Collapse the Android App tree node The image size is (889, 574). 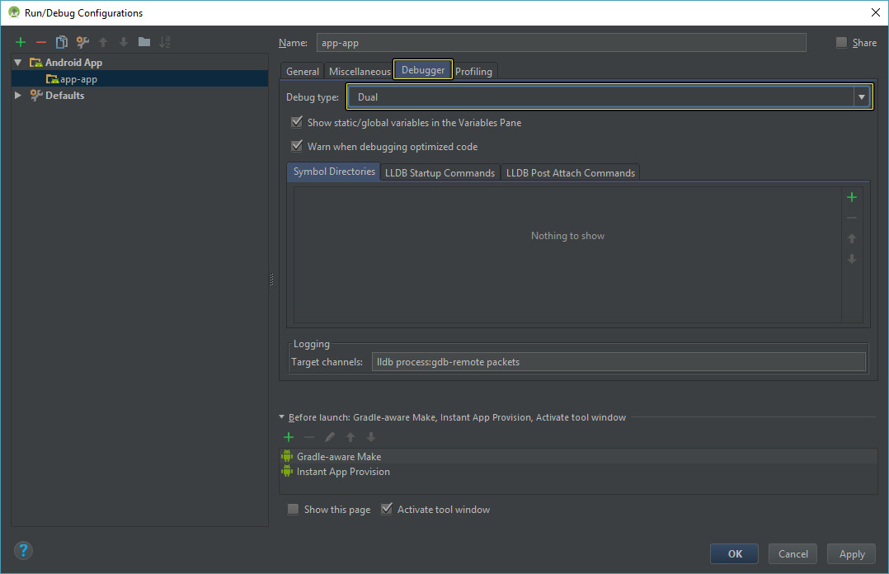[x=17, y=62]
